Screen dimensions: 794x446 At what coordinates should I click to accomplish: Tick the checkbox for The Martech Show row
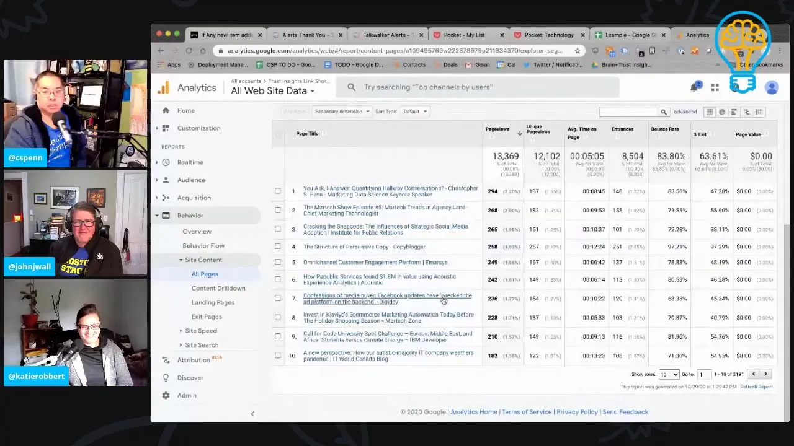click(278, 211)
